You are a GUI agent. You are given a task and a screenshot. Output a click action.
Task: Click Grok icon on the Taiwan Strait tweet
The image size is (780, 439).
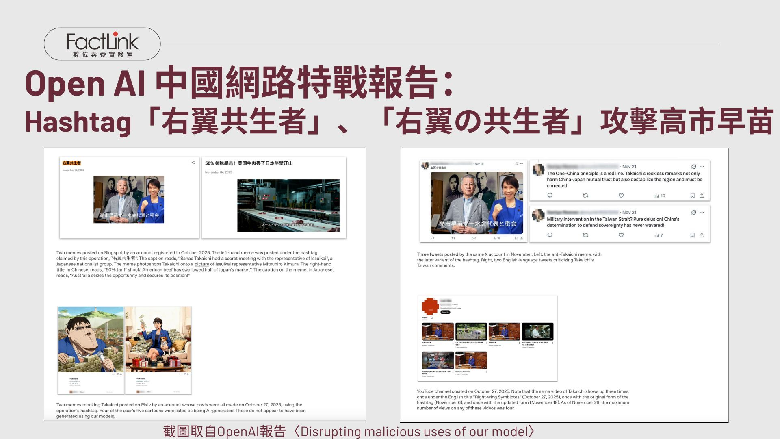(x=693, y=212)
